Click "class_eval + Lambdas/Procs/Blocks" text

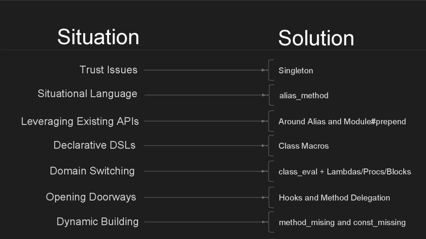click(344, 172)
